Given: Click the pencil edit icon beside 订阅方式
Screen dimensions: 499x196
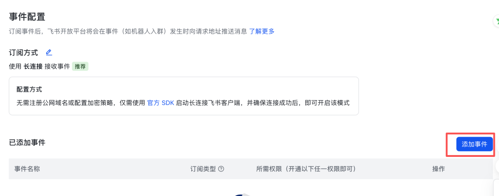Looking at the screenshot, I should pyautogui.click(x=49, y=52).
